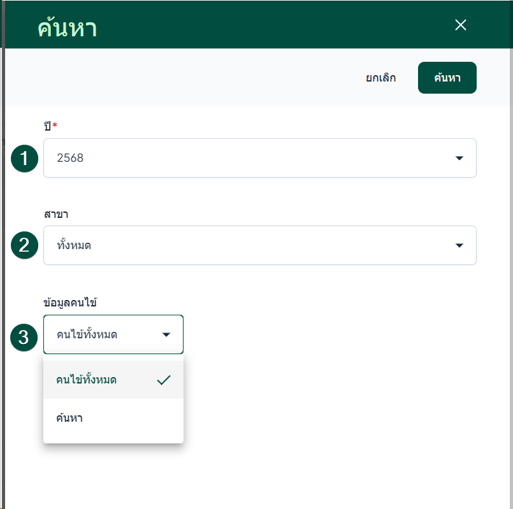Click the number 1 step badge
The image size is (513, 509).
[24, 159]
